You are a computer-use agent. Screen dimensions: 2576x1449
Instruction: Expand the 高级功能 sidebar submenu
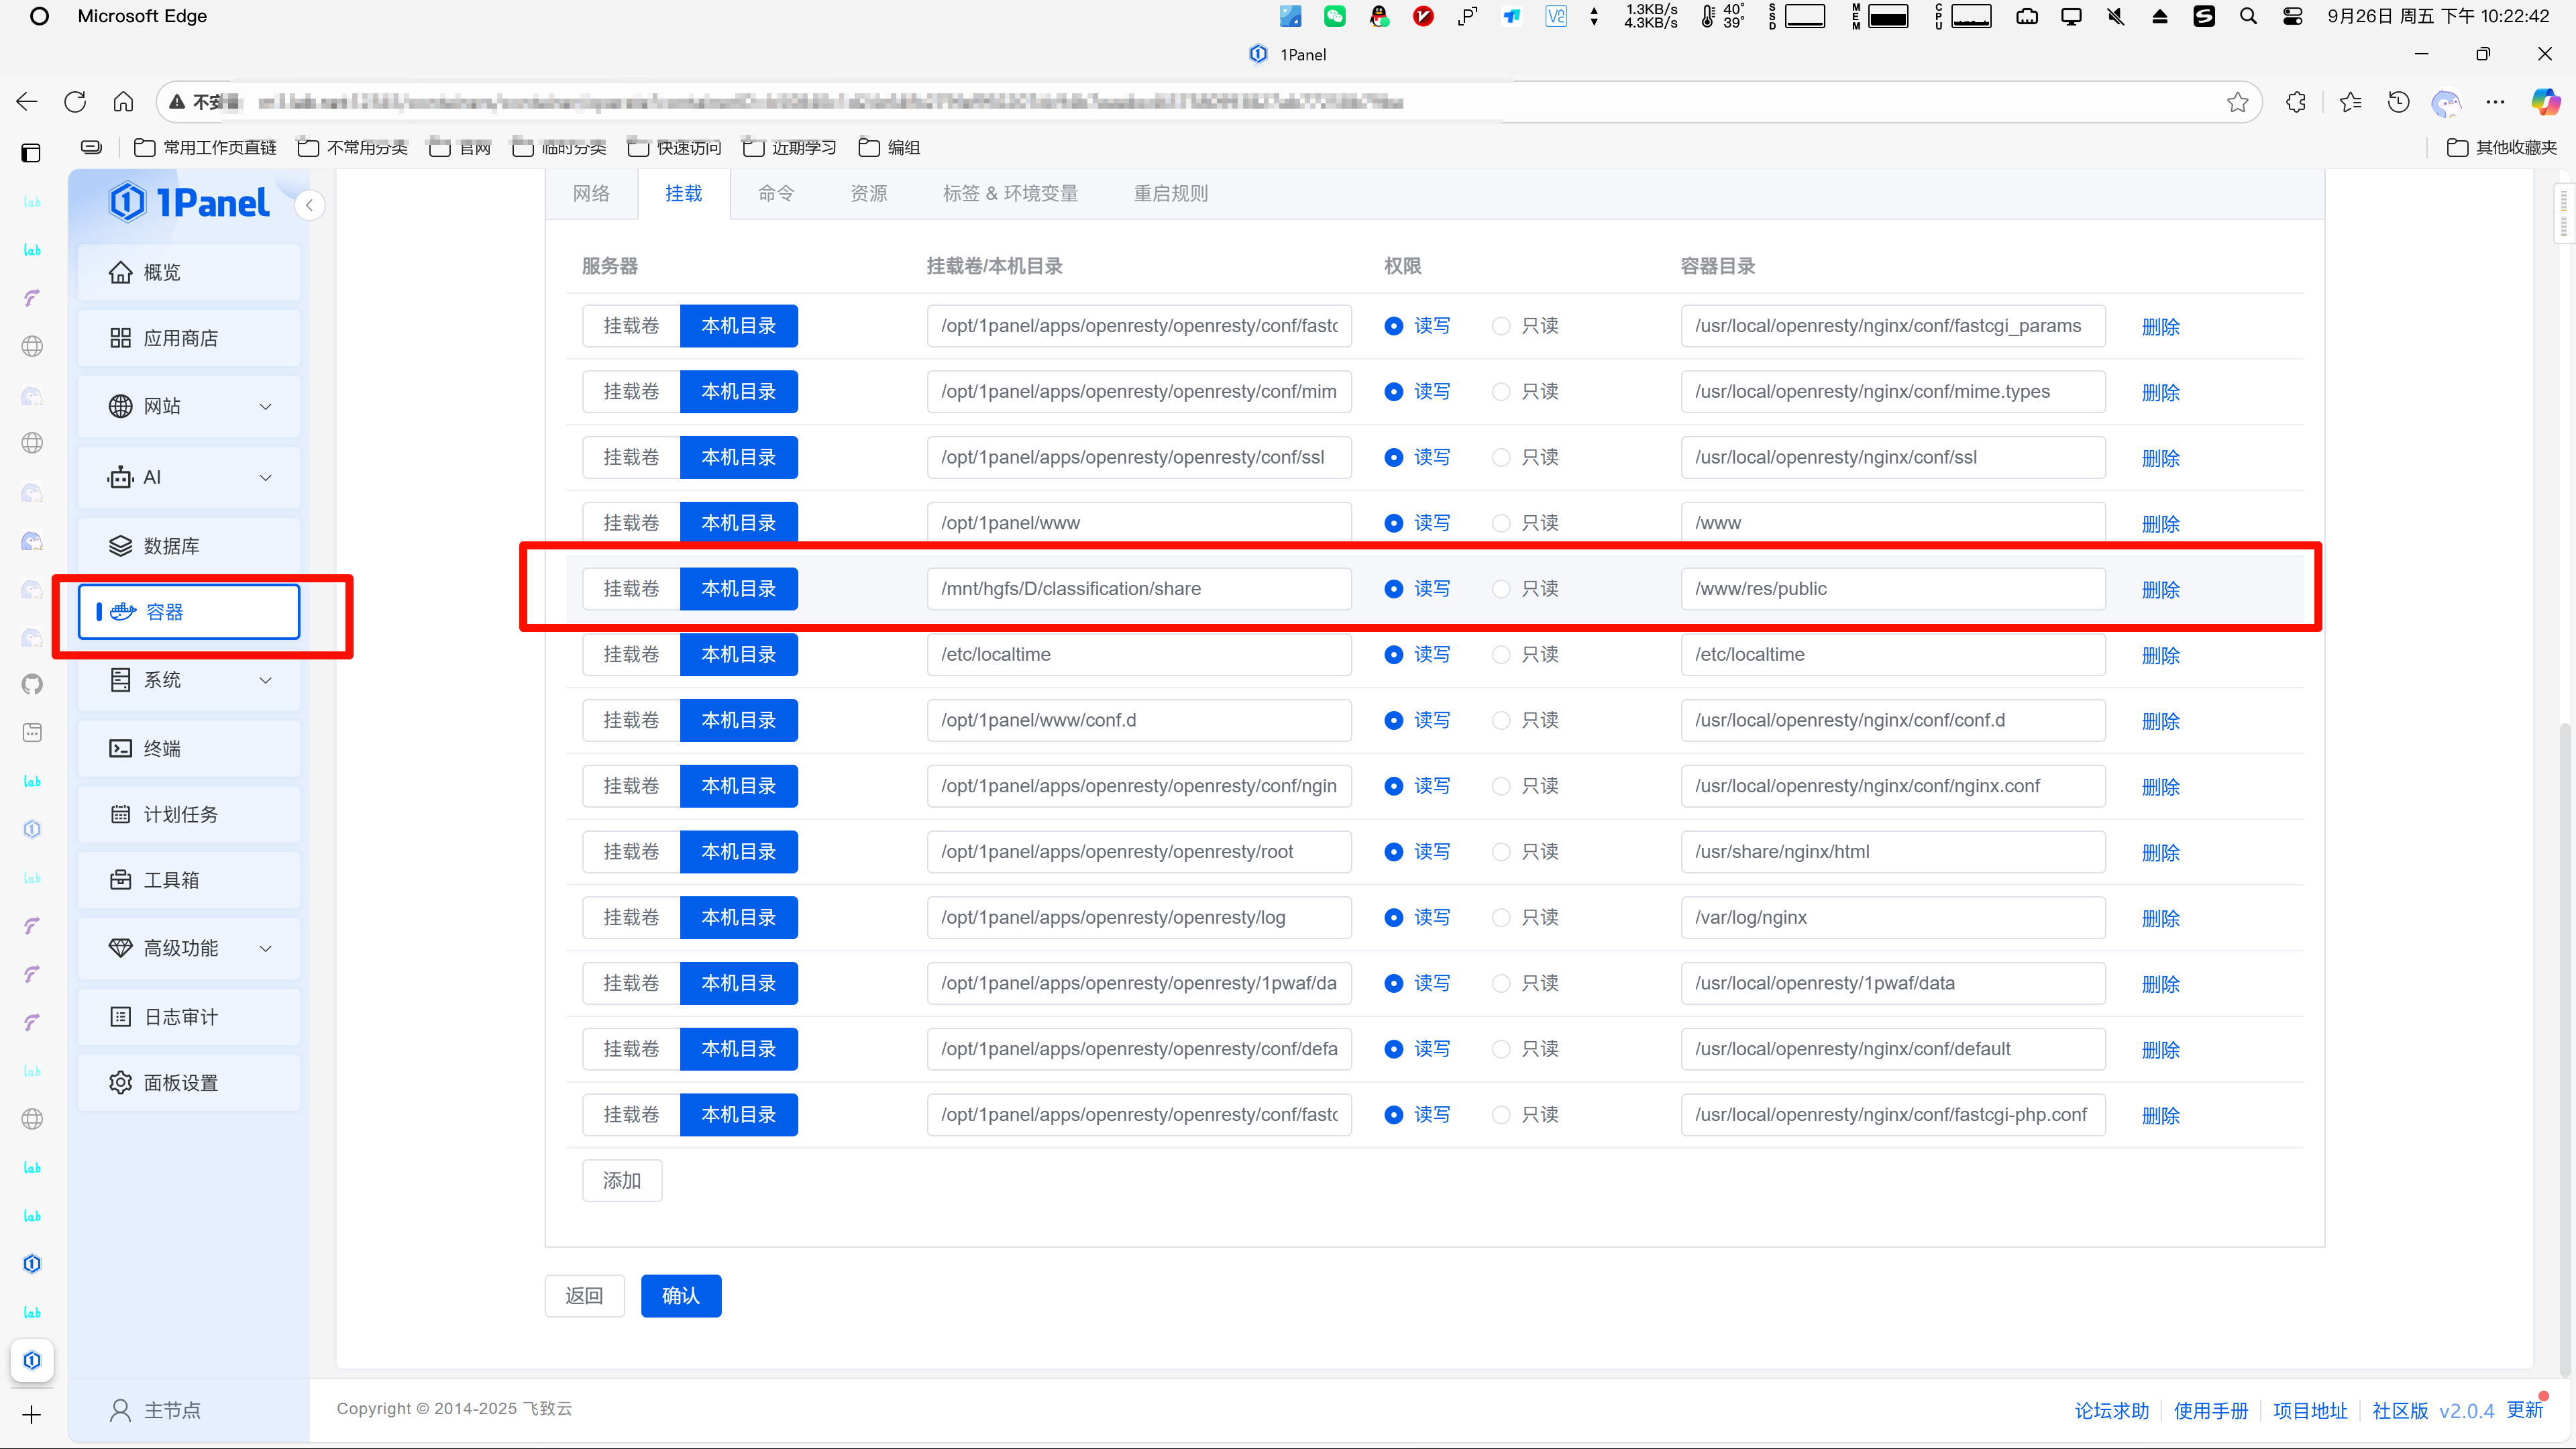(265, 948)
